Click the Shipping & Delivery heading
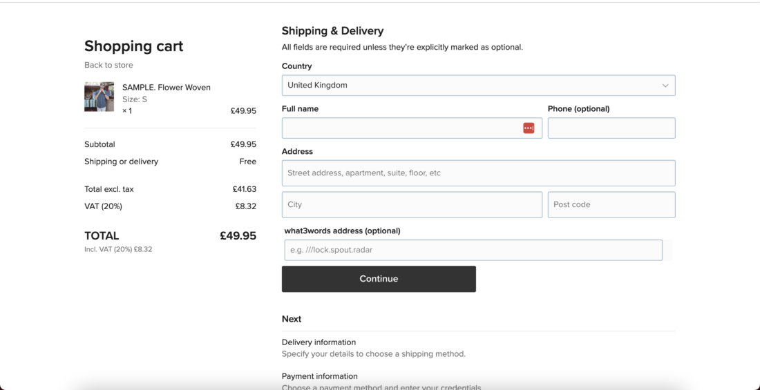This screenshot has height=390, width=760. (x=332, y=31)
